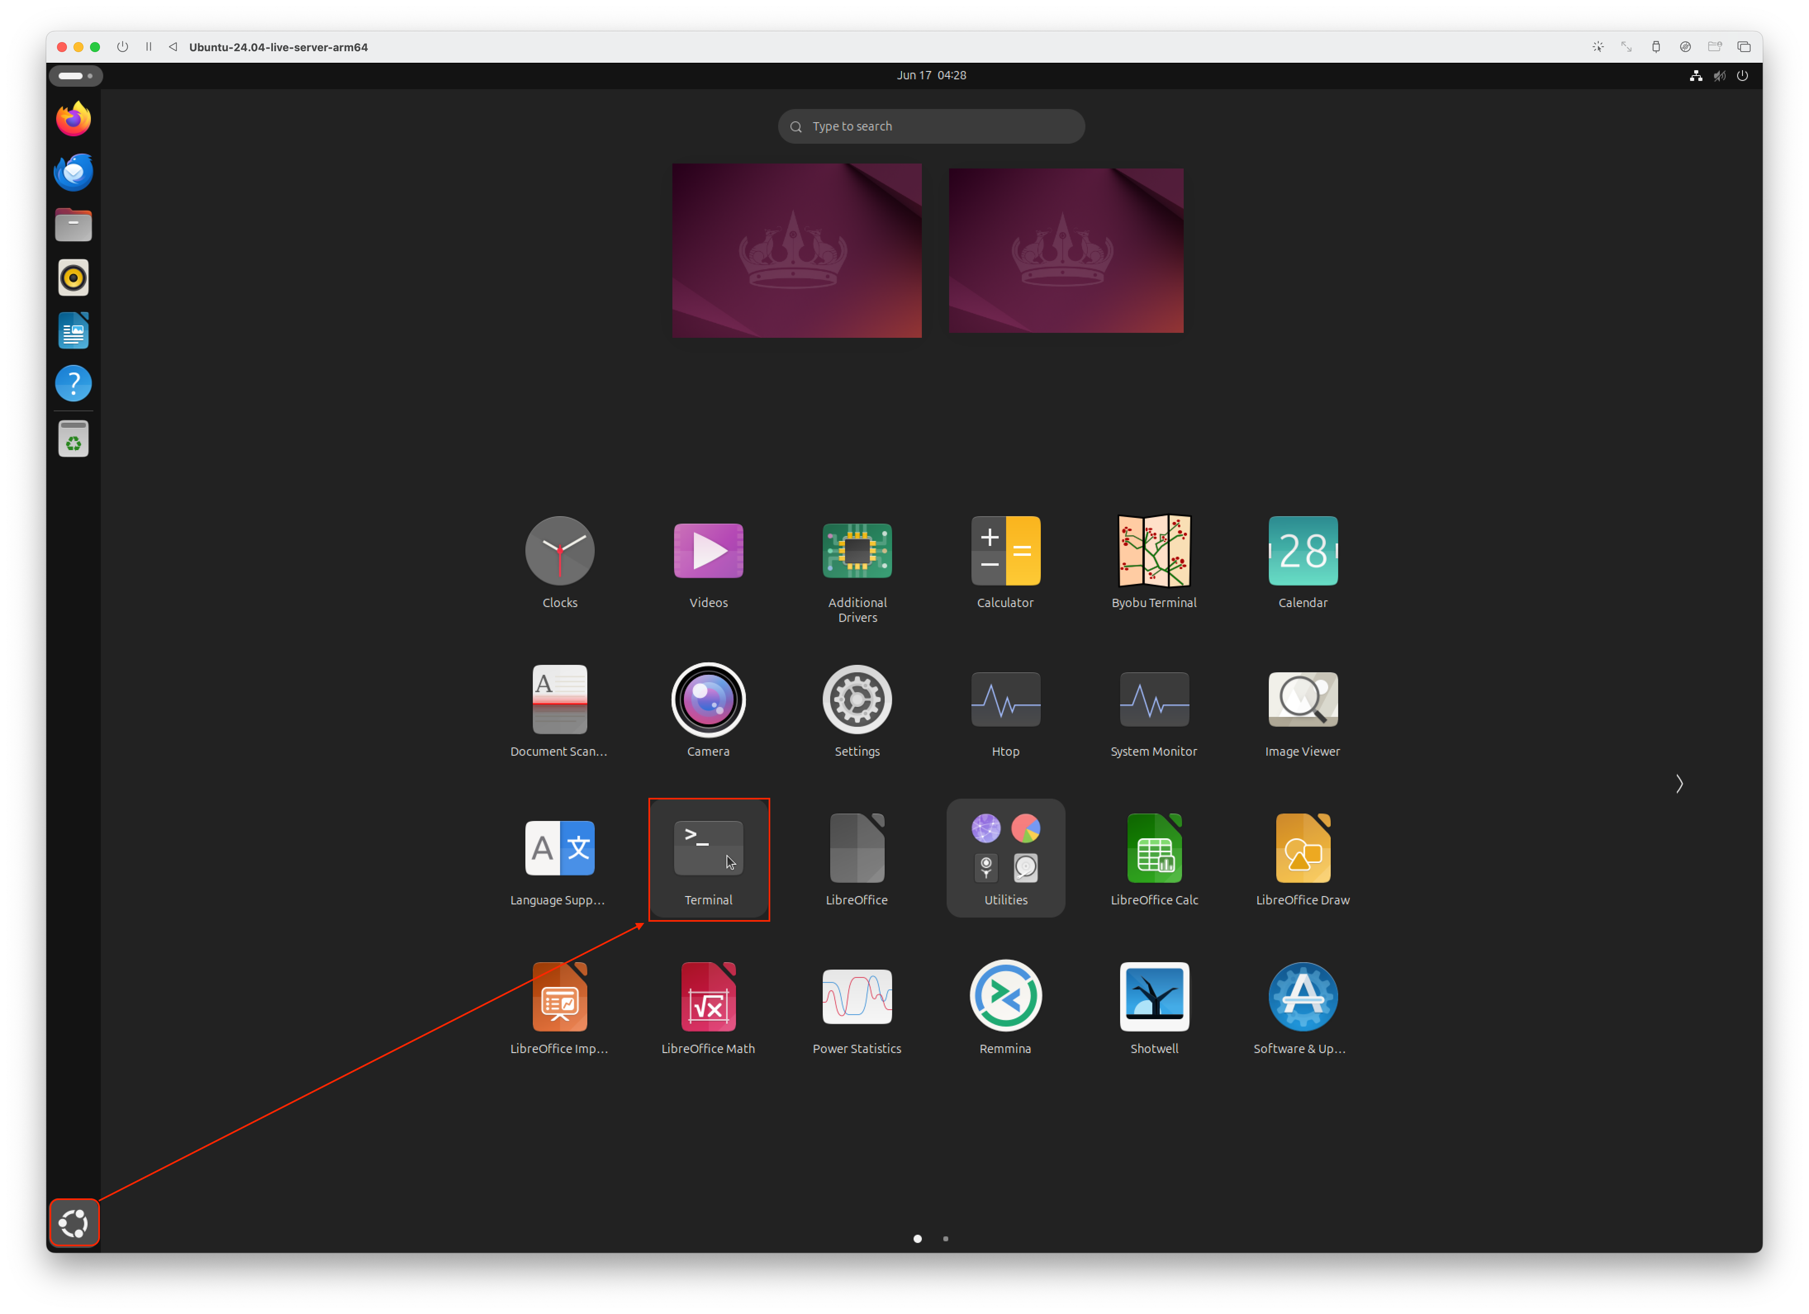This screenshot has width=1809, height=1314.
Task: Switch to second app grid page dot
Action: [x=945, y=1238]
